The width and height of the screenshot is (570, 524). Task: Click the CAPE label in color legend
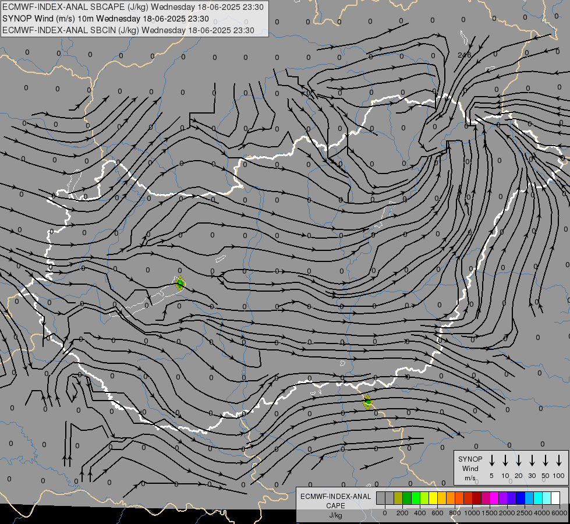(x=335, y=506)
